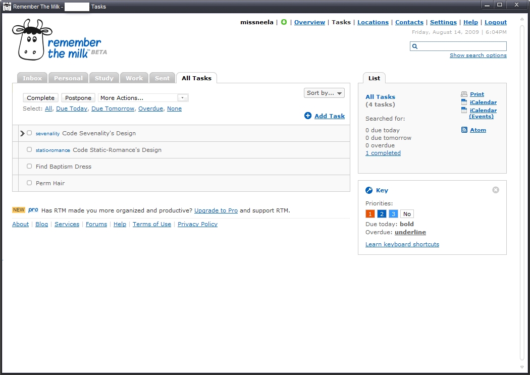Click the Upgrade to Pro link
Viewport: 530px width, 375px height.
point(216,210)
